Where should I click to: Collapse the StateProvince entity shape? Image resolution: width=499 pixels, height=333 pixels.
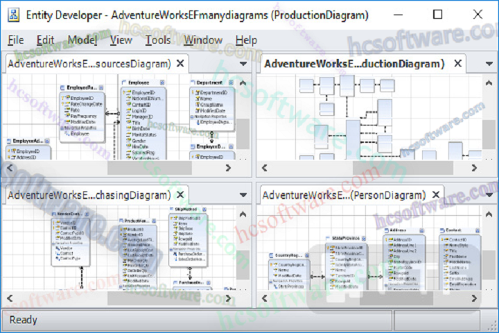(364, 239)
